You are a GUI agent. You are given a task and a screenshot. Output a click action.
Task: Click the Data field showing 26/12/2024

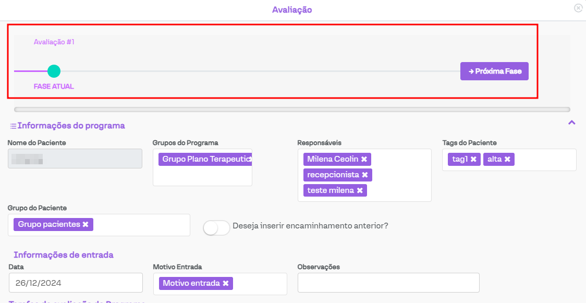(76, 283)
